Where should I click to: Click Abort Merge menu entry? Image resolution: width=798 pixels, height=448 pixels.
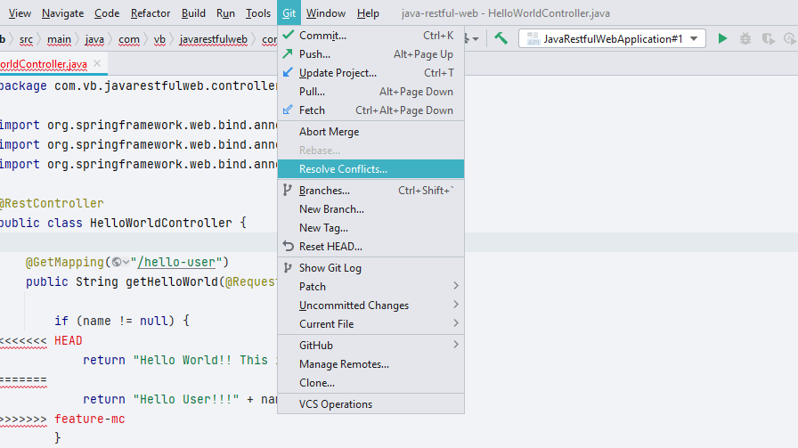(x=329, y=132)
